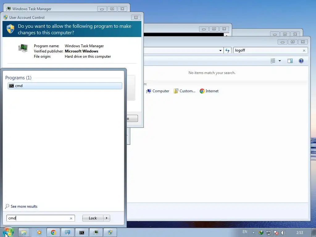316x237 pixels.
Task: Click the EN language indicator
Action: (245, 232)
